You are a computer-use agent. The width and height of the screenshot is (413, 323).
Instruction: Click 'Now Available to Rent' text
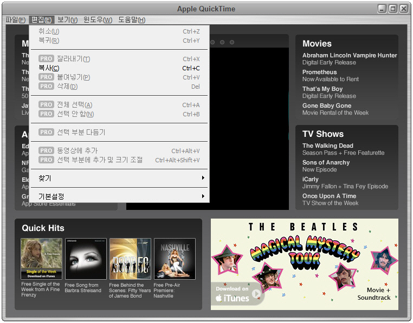click(x=330, y=79)
